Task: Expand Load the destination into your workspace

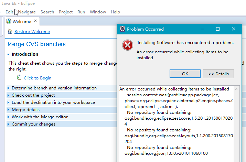Action: coord(8,102)
